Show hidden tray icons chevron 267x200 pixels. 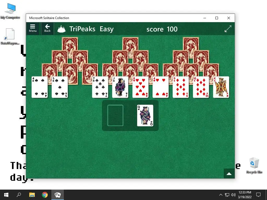point(221,195)
